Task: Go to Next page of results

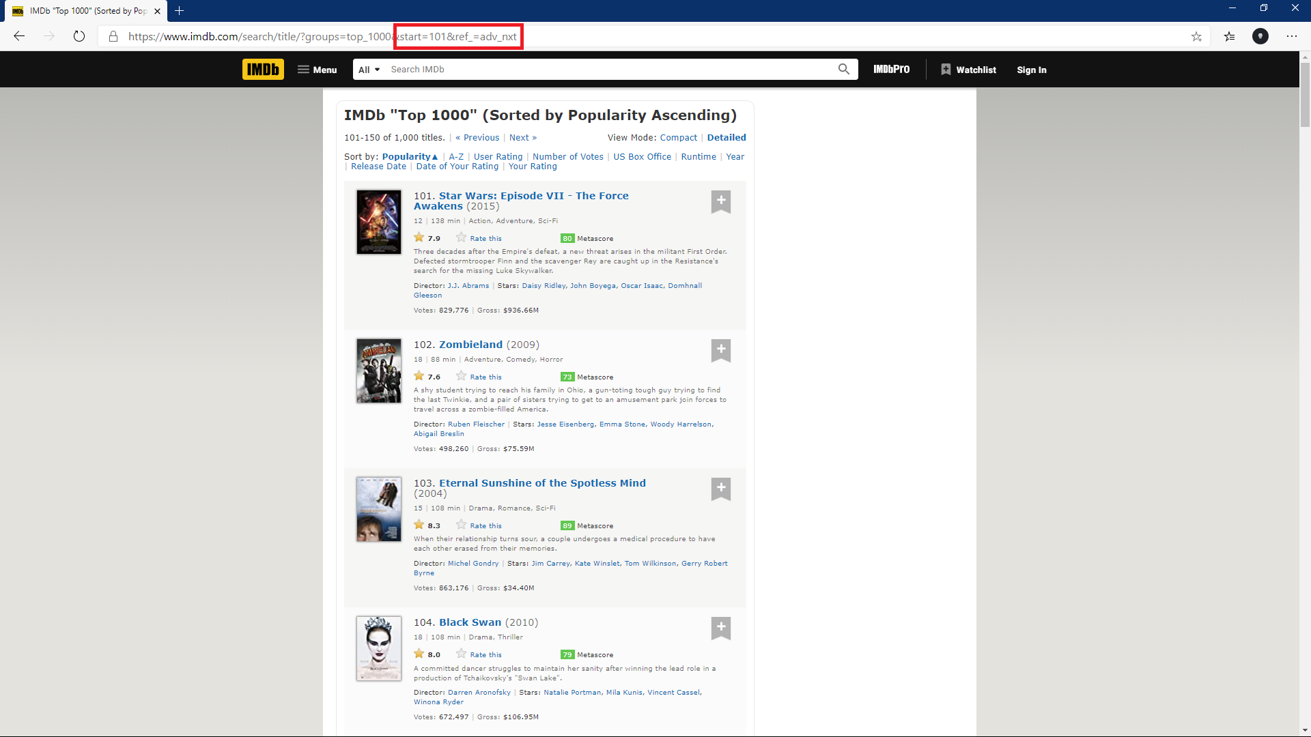Action: click(x=522, y=138)
